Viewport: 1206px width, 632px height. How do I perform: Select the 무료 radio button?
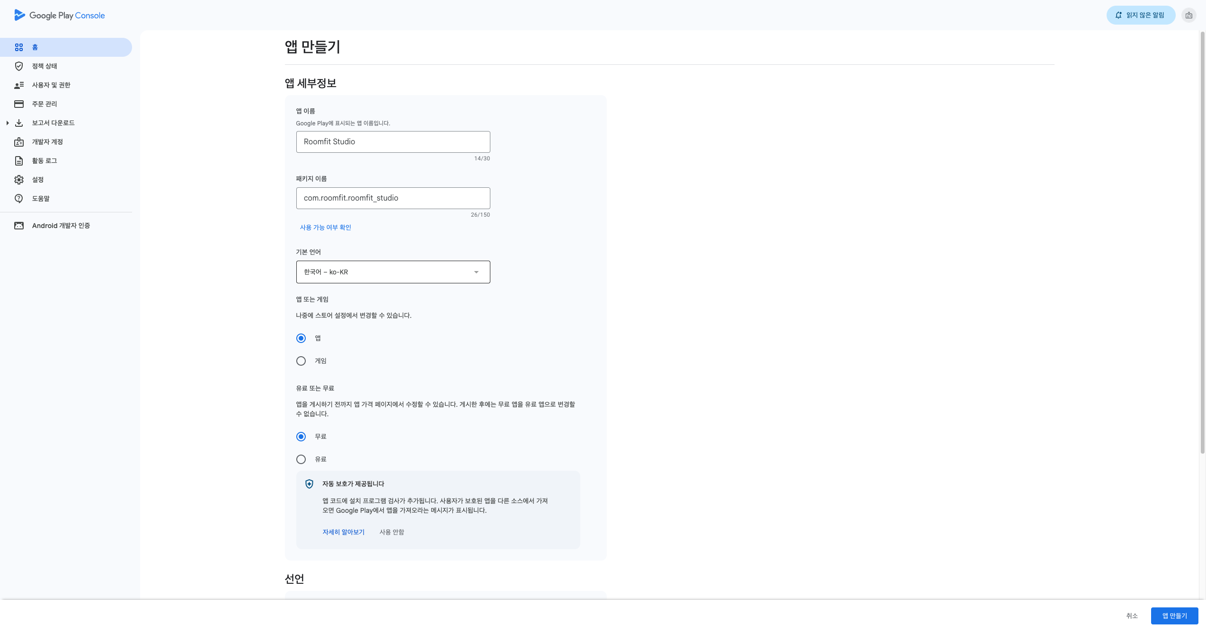pyautogui.click(x=301, y=437)
